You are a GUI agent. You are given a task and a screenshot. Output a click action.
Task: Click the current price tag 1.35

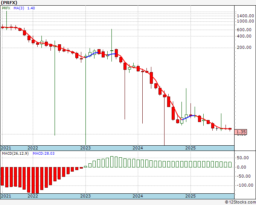(241, 132)
